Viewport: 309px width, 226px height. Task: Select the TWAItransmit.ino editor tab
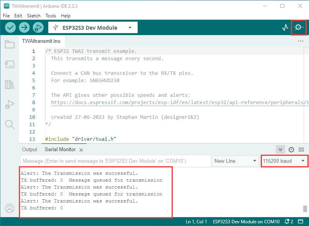[x=41, y=41]
